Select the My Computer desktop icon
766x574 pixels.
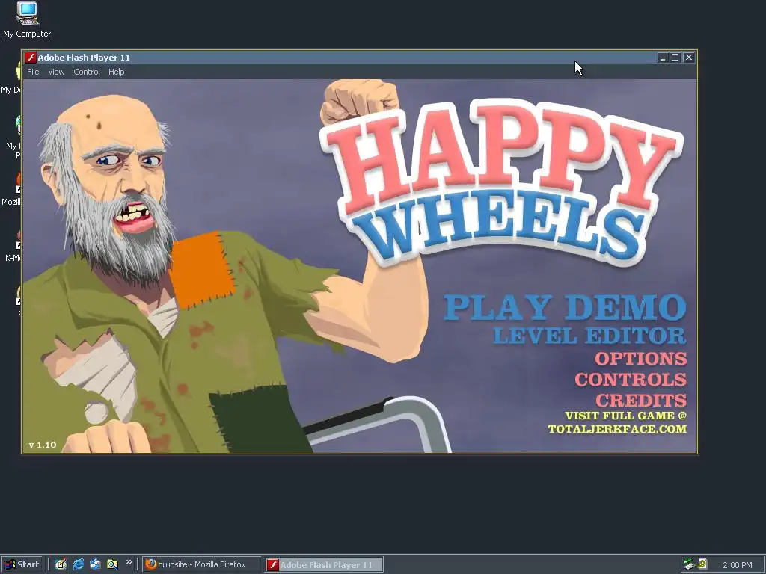(27, 20)
